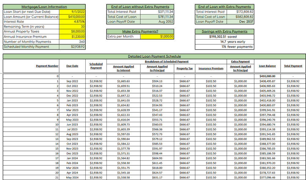Viewport: 306px width, 180px height.
Task: Click payment number 11 cell
Action: [31, 129]
